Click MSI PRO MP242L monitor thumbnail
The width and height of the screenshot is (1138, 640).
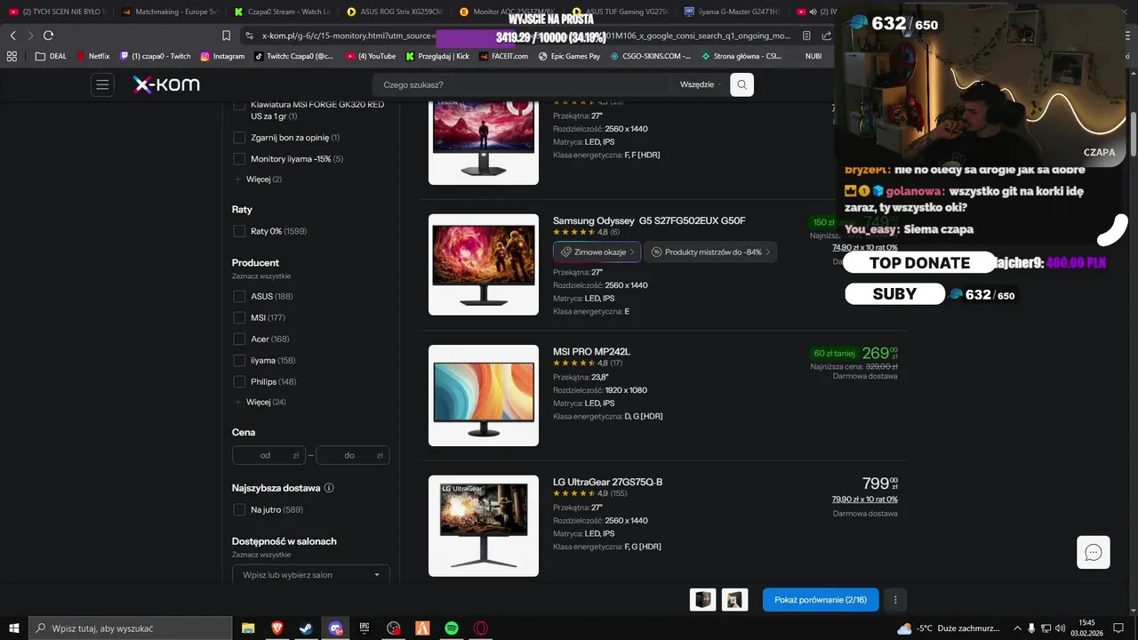point(484,396)
